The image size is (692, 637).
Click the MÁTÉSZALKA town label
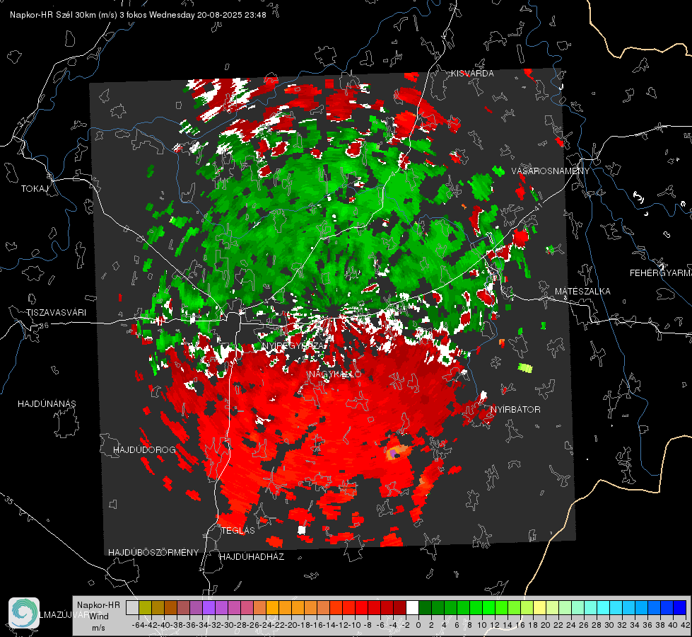(x=582, y=292)
